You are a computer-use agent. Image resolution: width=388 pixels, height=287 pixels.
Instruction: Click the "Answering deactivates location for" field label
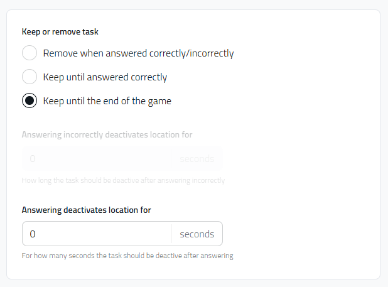86,210
